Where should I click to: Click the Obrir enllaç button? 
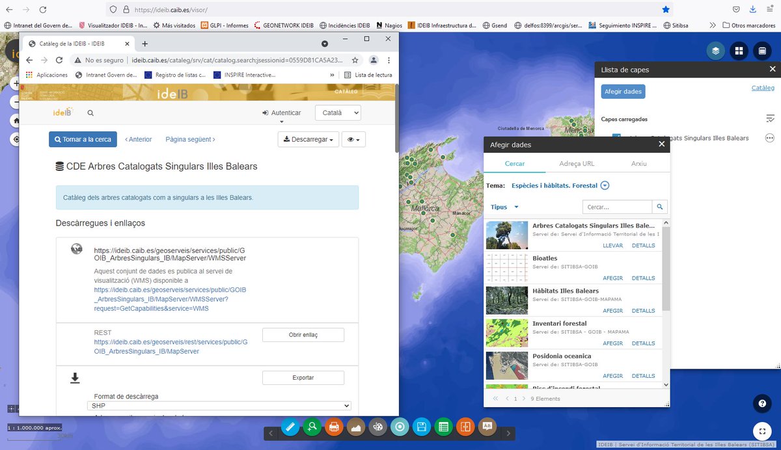coord(303,335)
